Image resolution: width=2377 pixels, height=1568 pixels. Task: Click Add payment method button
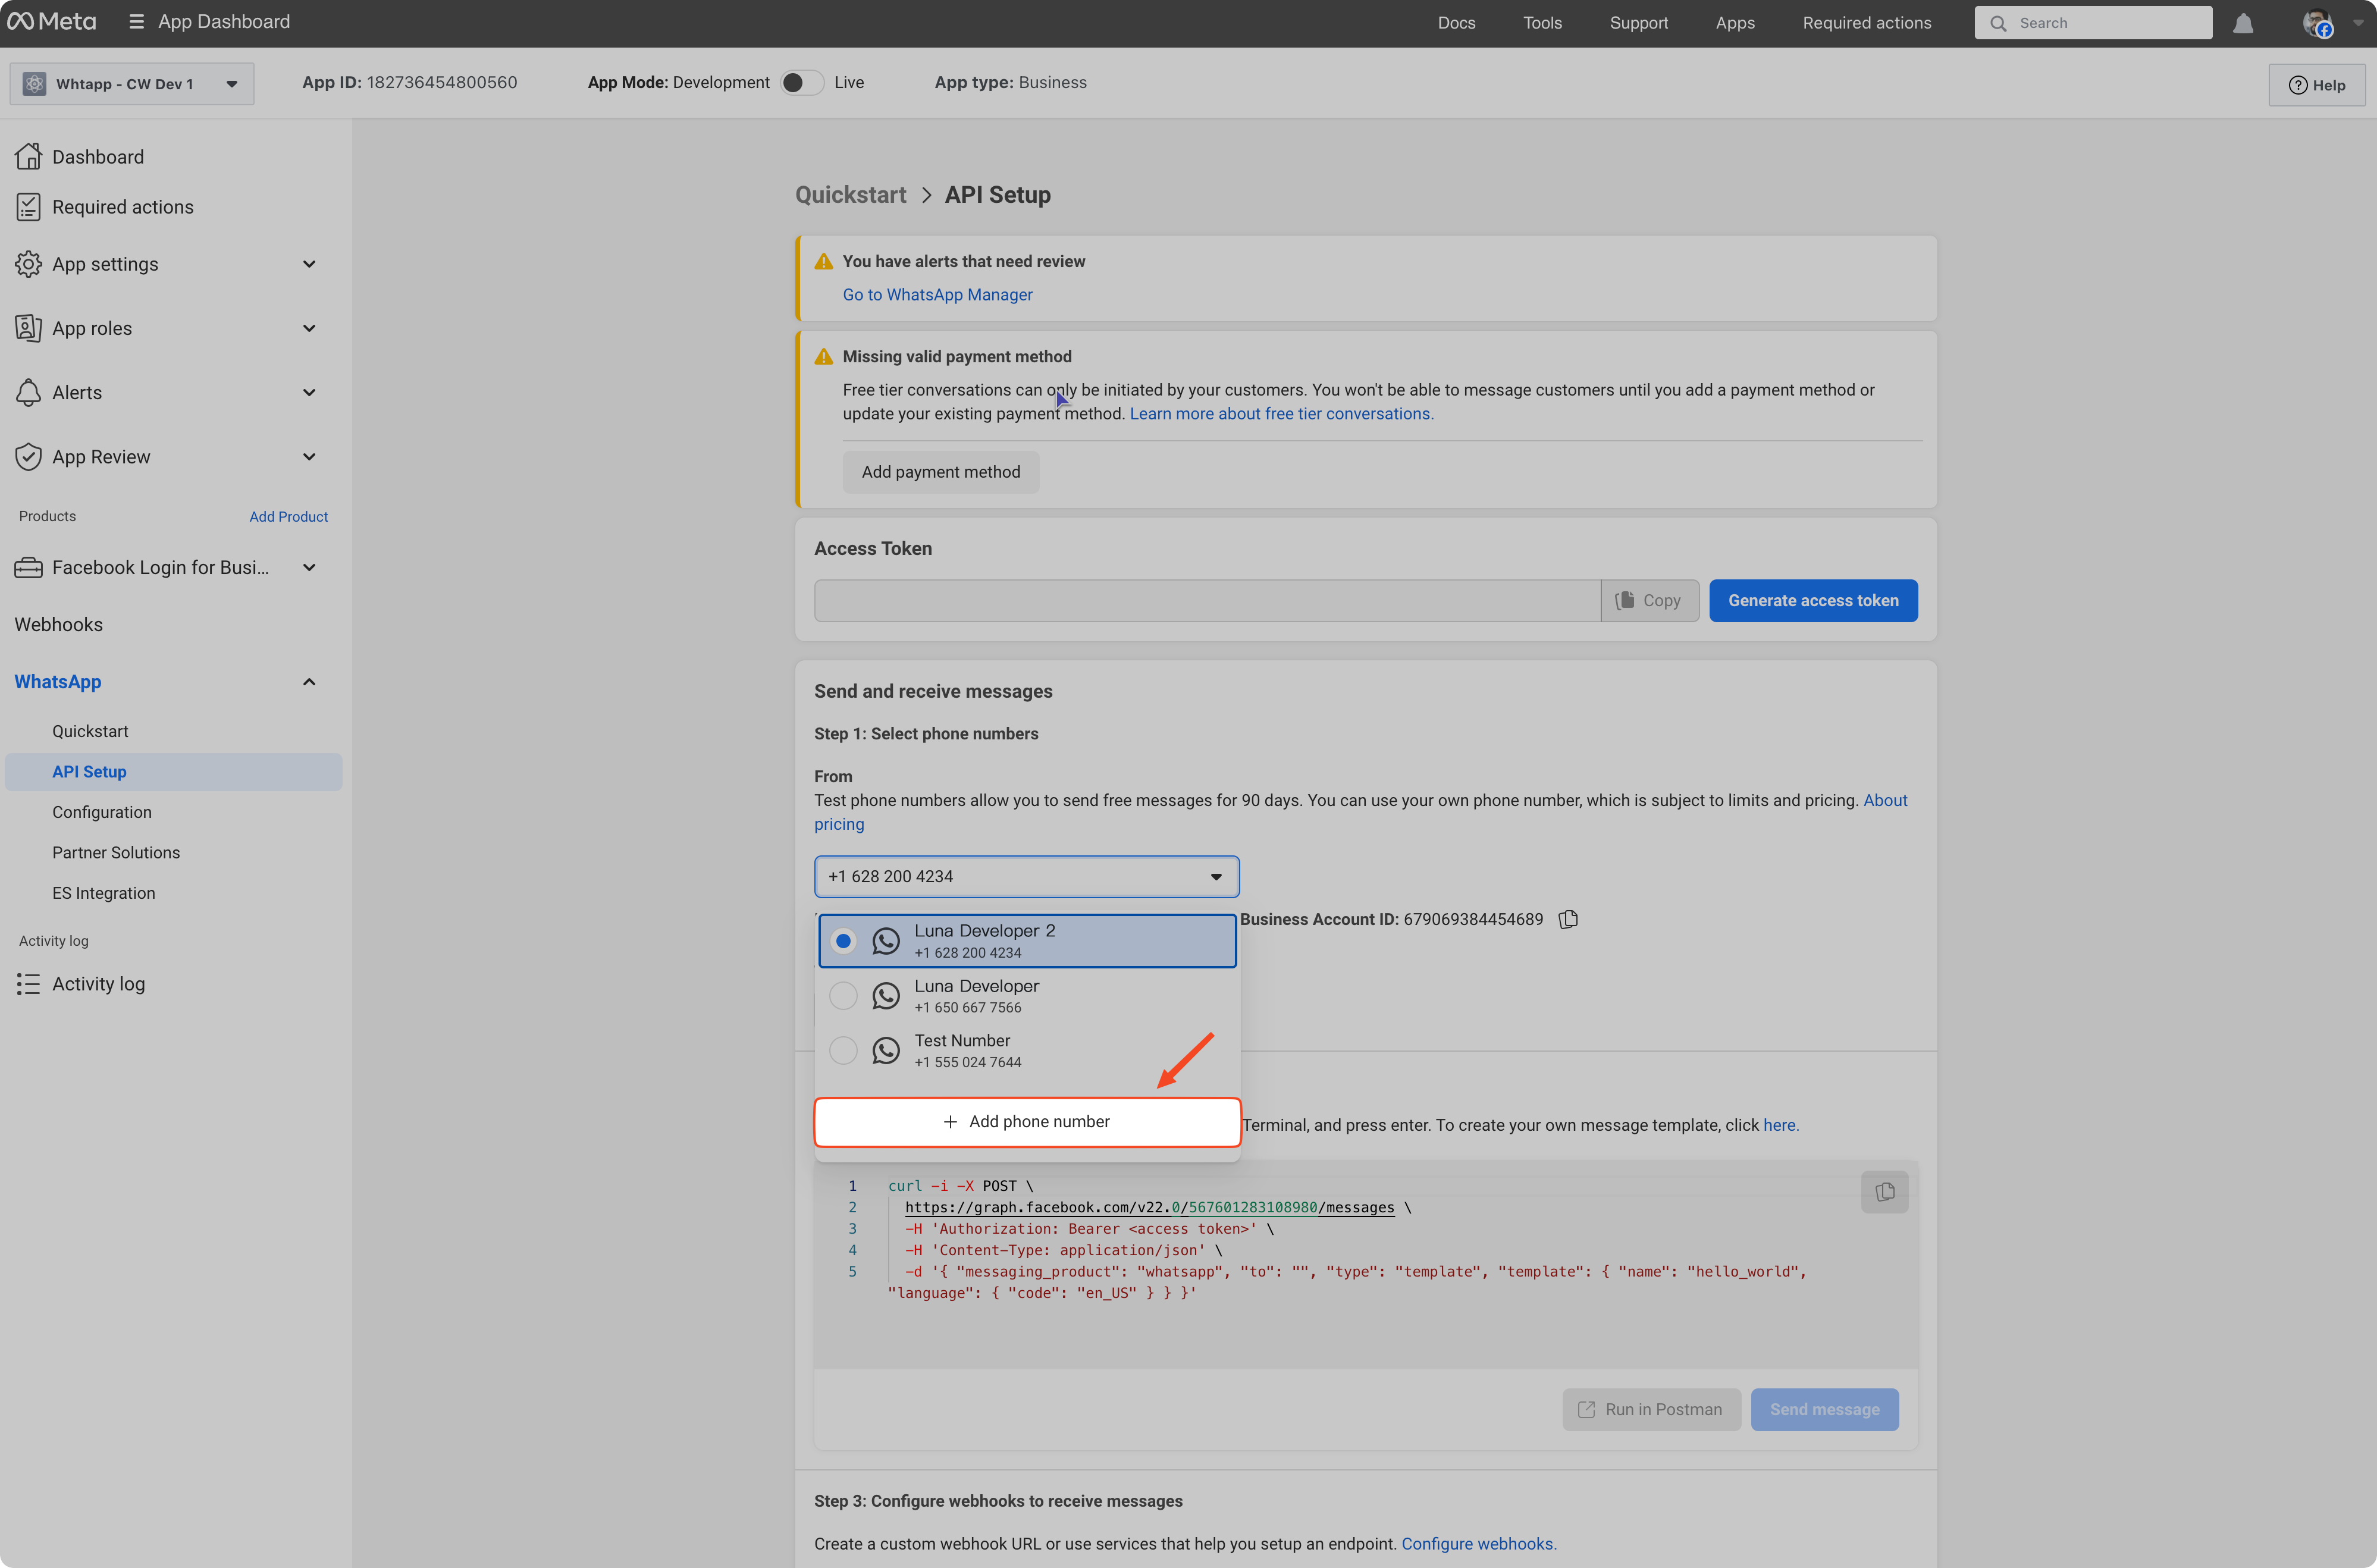940,472
